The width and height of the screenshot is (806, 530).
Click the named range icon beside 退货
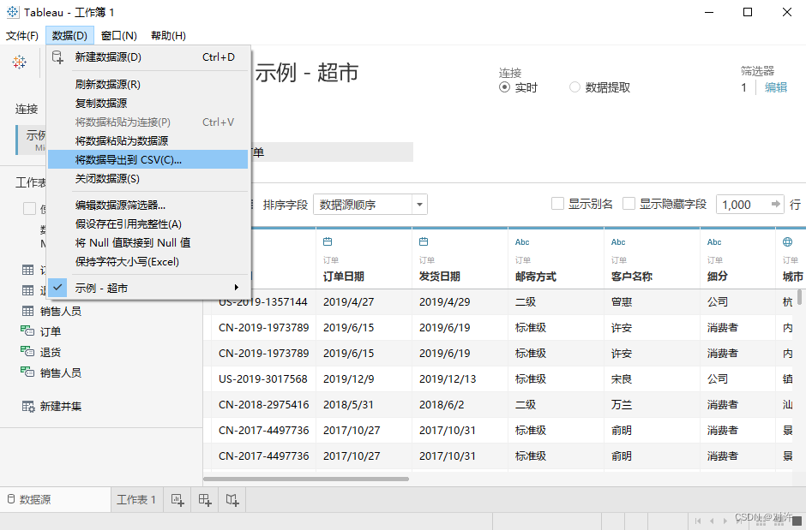27,351
